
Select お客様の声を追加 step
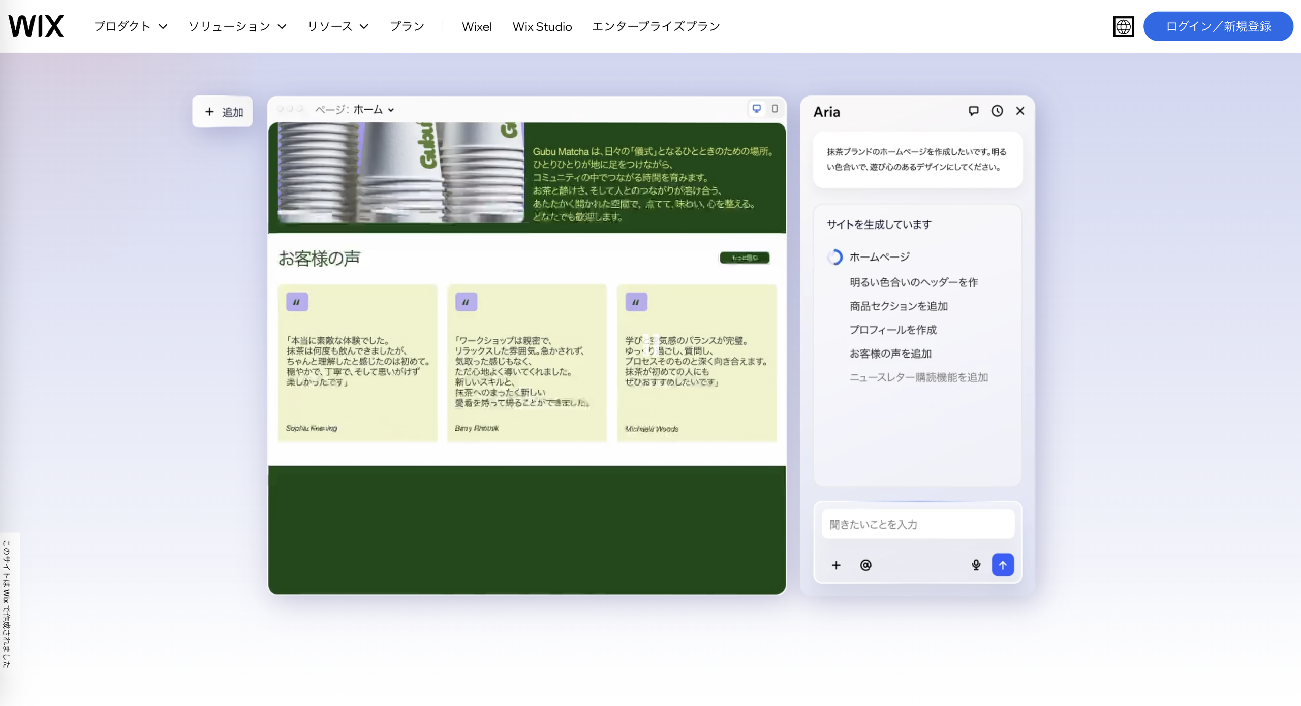pyautogui.click(x=890, y=354)
